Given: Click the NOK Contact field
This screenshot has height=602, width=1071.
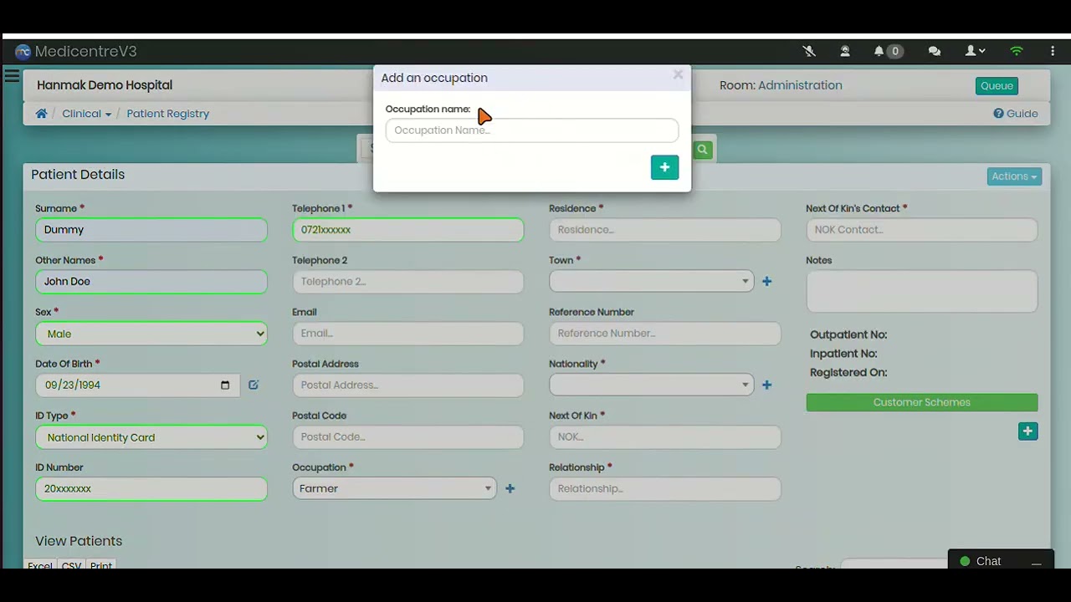Looking at the screenshot, I should [x=922, y=230].
